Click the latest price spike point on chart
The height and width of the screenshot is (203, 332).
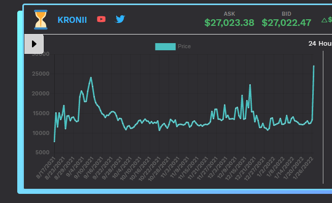(x=314, y=66)
